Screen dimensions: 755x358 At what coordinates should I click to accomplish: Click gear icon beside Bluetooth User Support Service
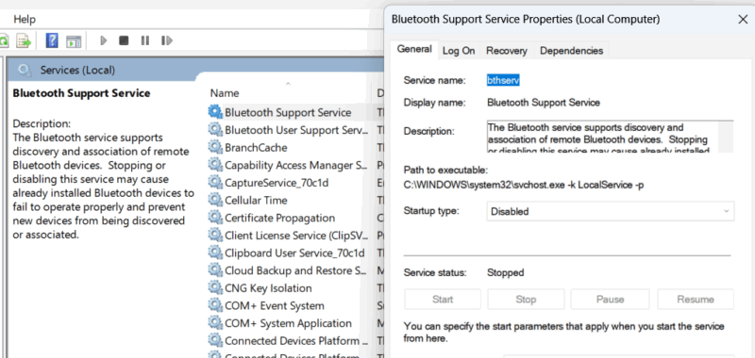(x=215, y=130)
